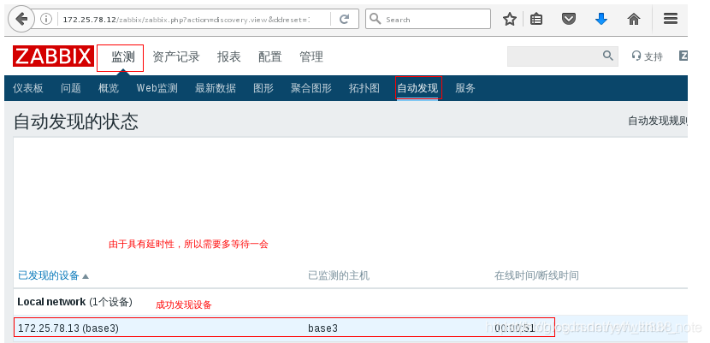The height and width of the screenshot is (343, 710).
Task: Open the 管理 main menu
Action: [311, 57]
